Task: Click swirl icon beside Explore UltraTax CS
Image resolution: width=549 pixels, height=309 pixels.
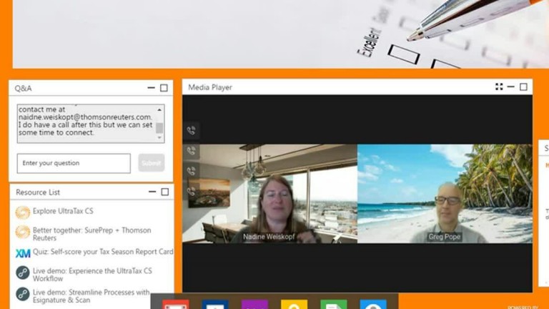Action: click(23, 212)
